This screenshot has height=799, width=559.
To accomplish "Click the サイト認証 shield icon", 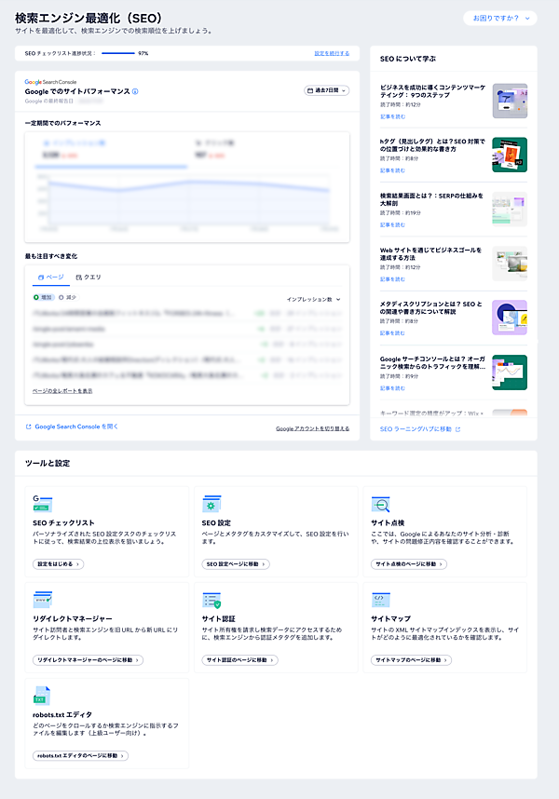I will point(211,600).
